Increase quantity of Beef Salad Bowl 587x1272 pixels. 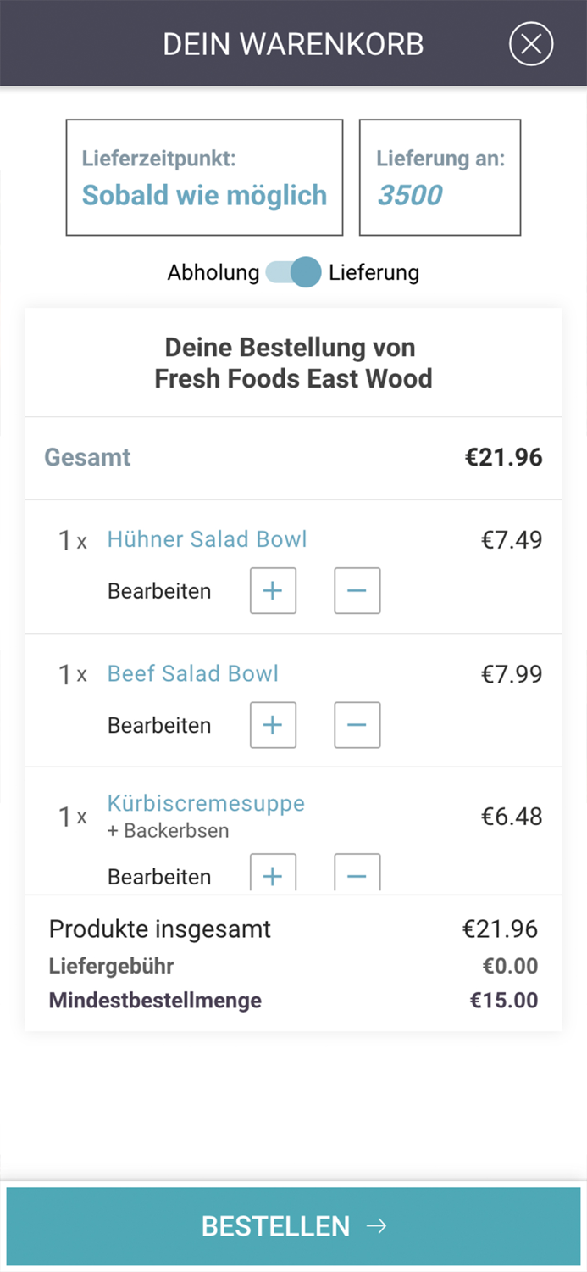click(x=272, y=725)
